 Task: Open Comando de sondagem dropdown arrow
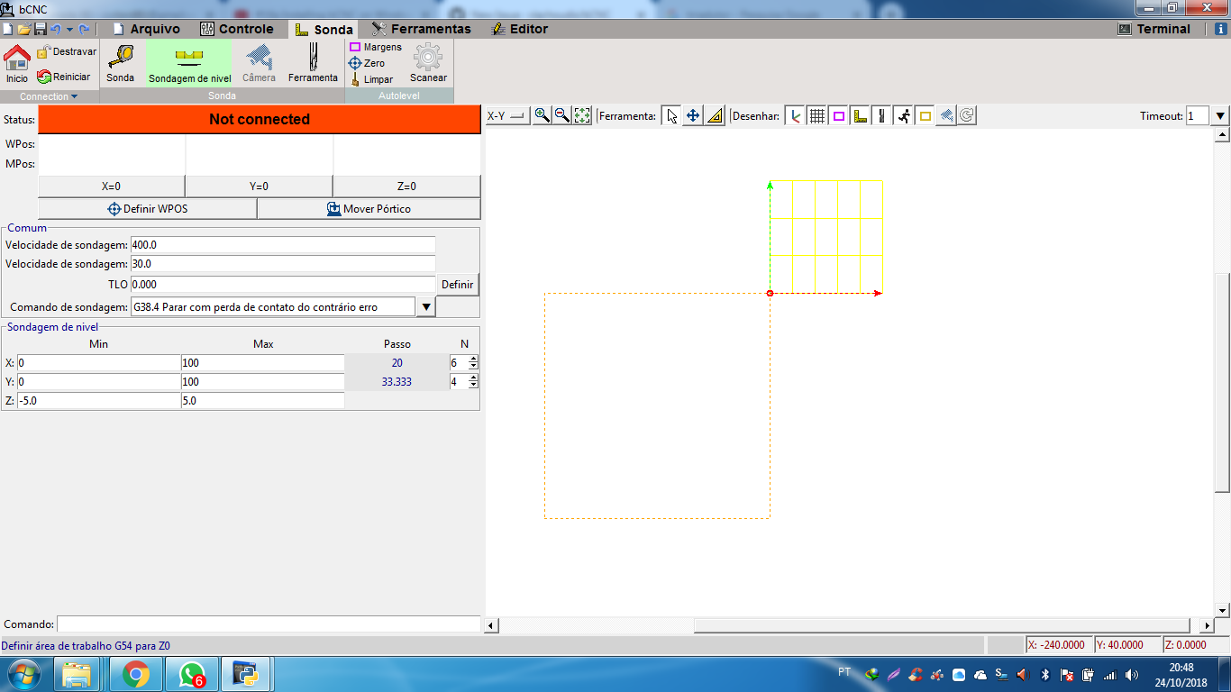(426, 307)
